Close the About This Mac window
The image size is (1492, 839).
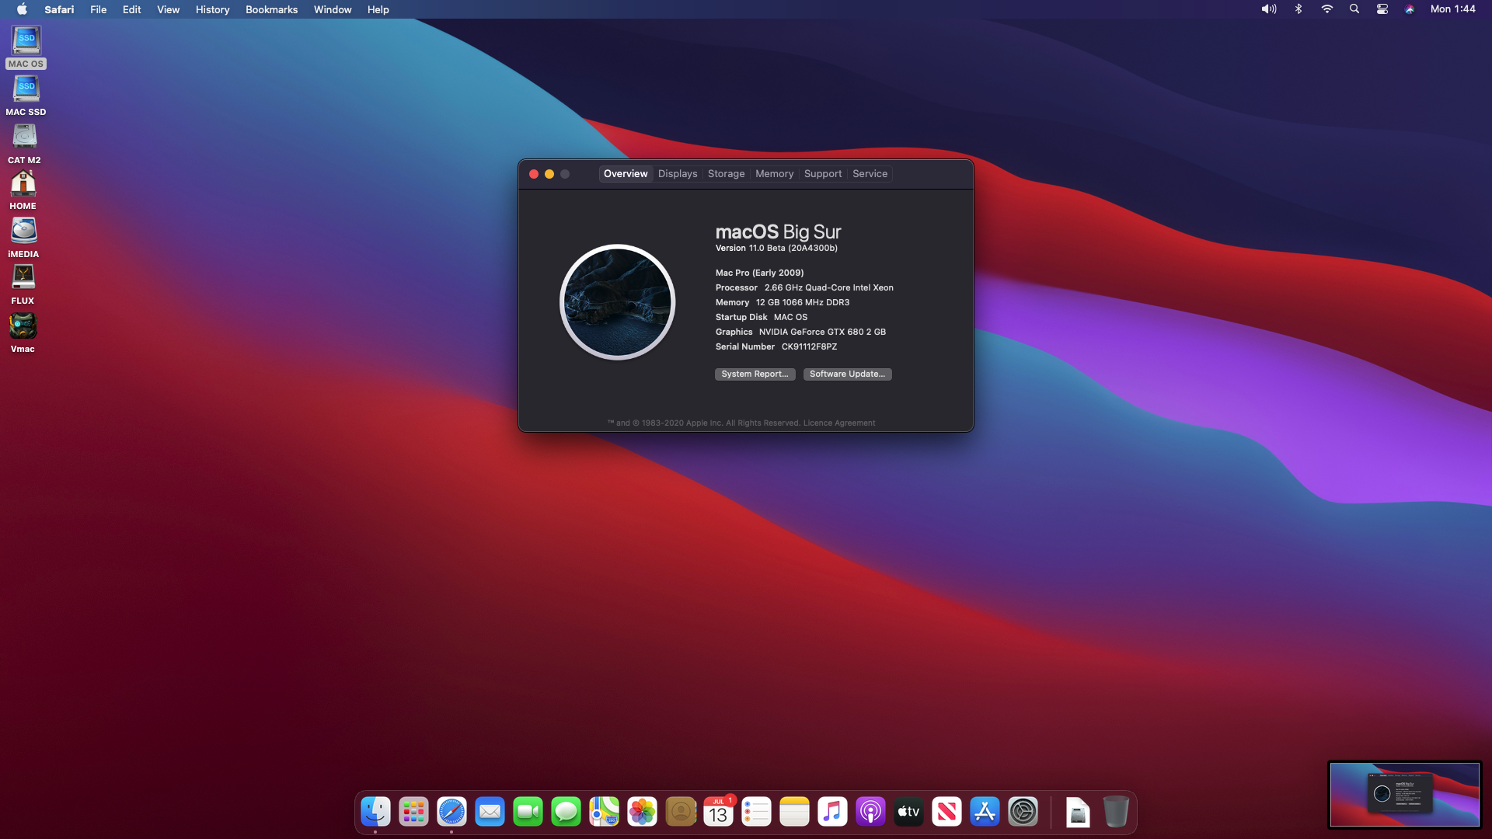[534, 174]
